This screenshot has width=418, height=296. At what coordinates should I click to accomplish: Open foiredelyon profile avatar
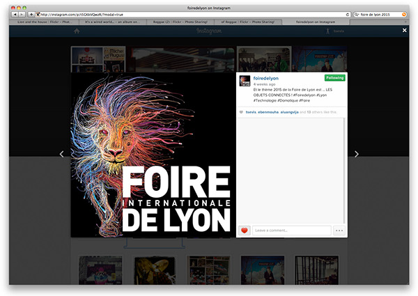[245, 81]
